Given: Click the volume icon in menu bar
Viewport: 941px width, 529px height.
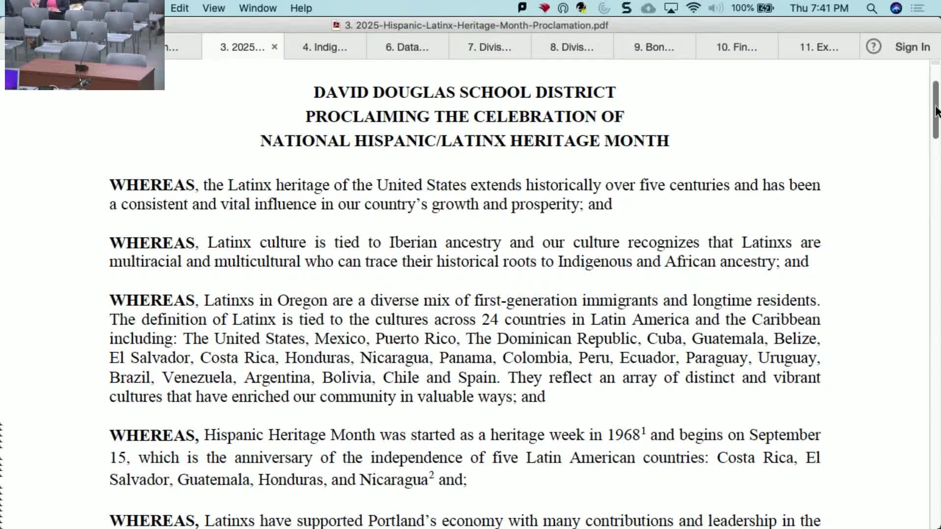Looking at the screenshot, I should (716, 8).
